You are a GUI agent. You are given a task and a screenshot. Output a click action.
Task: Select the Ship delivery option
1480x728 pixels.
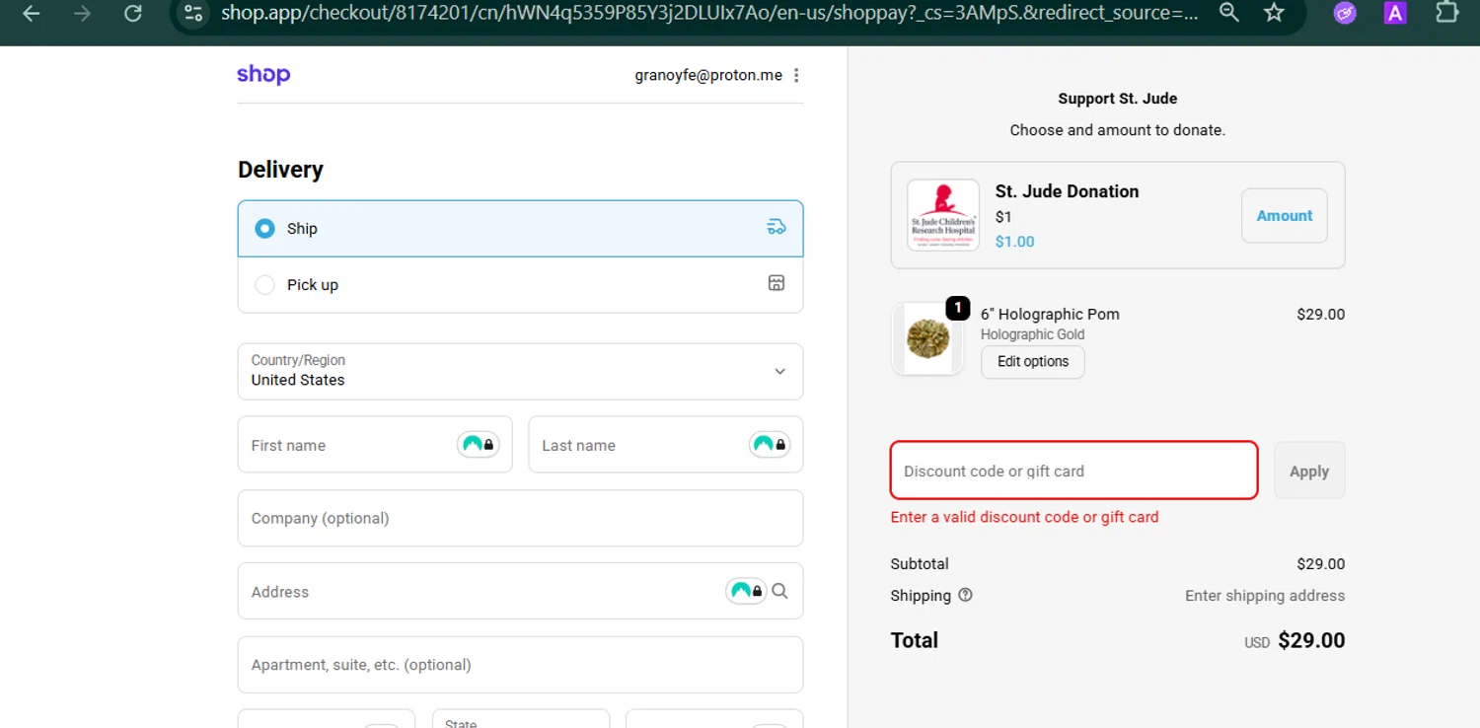(x=521, y=229)
